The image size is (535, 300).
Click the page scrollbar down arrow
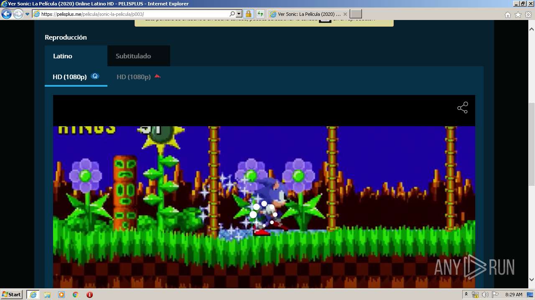click(532, 280)
